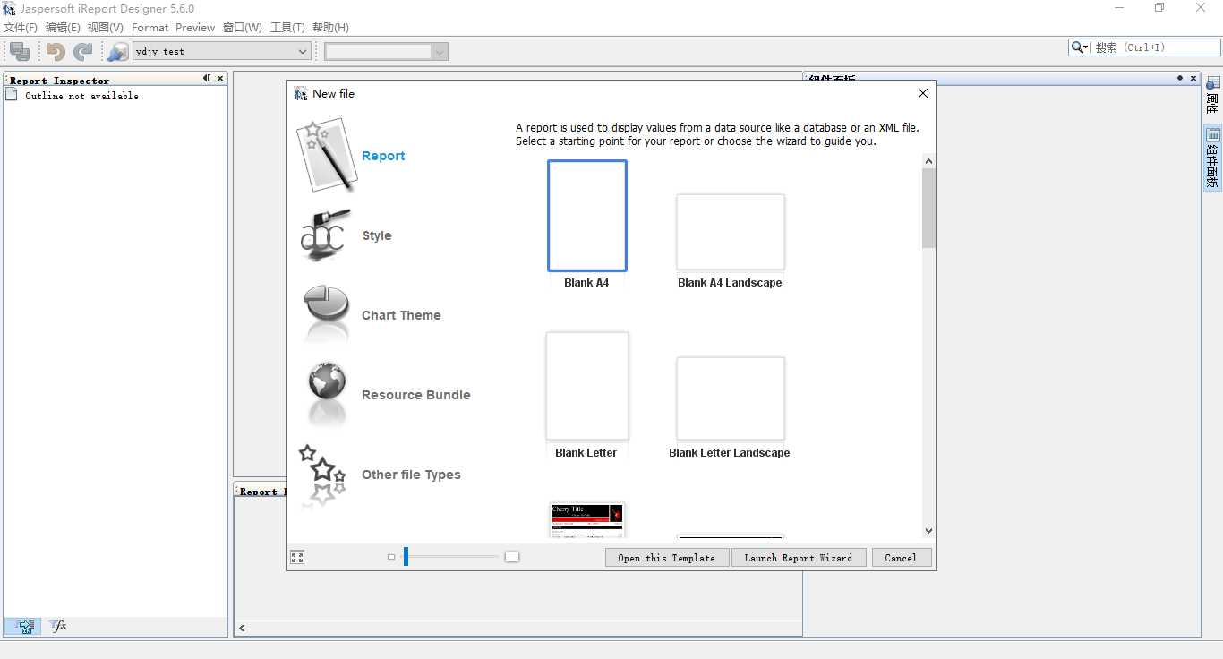Click the small thumbnail size icon
The image size is (1223, 659).
[391, 557]
